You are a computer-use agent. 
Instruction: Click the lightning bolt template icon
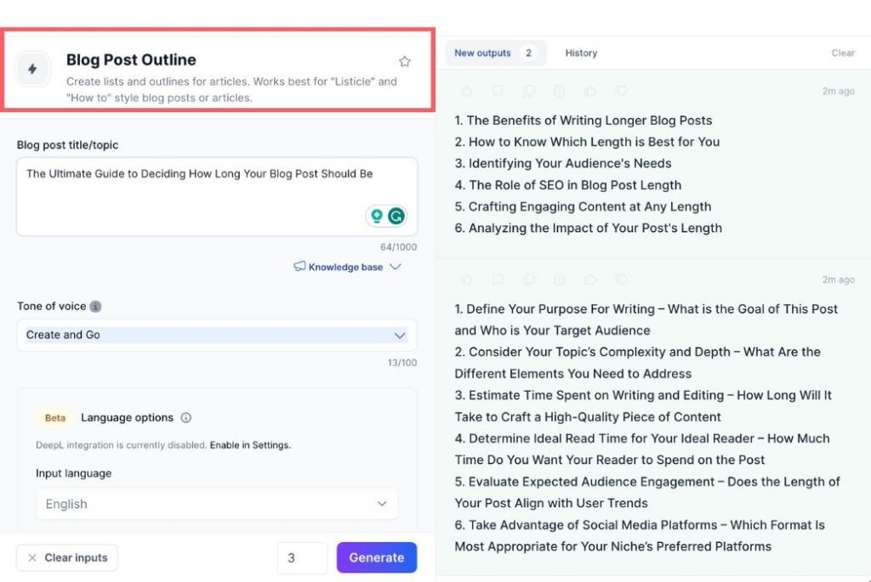(x=33, y=69)
